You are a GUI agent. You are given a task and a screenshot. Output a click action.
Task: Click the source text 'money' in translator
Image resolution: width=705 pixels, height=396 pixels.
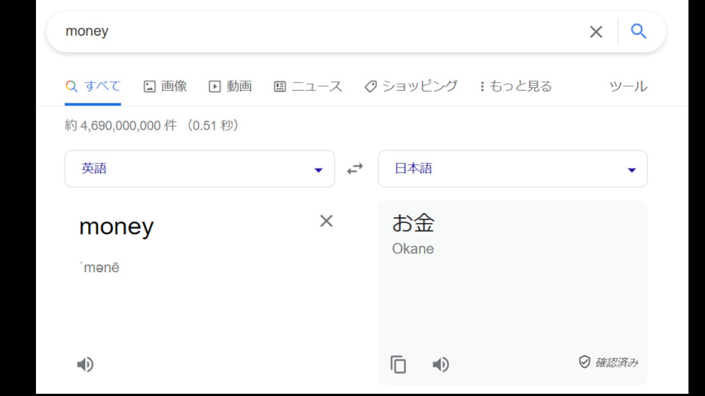click(x=117, y=227)
